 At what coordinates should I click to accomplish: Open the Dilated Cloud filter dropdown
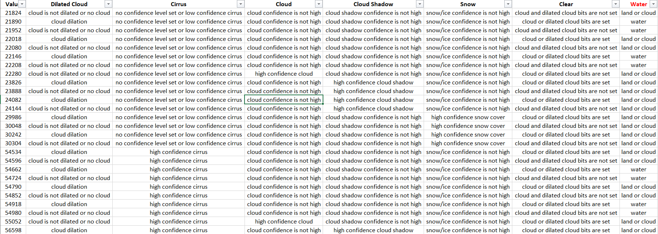click(x=108, y=4)
